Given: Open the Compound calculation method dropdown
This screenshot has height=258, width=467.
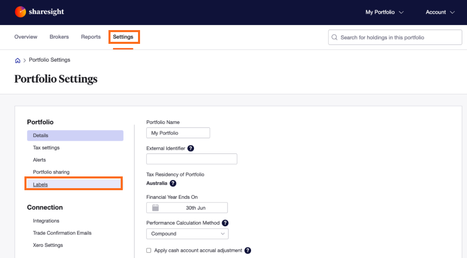Looking at the screenshot, I should coord(187,234).
